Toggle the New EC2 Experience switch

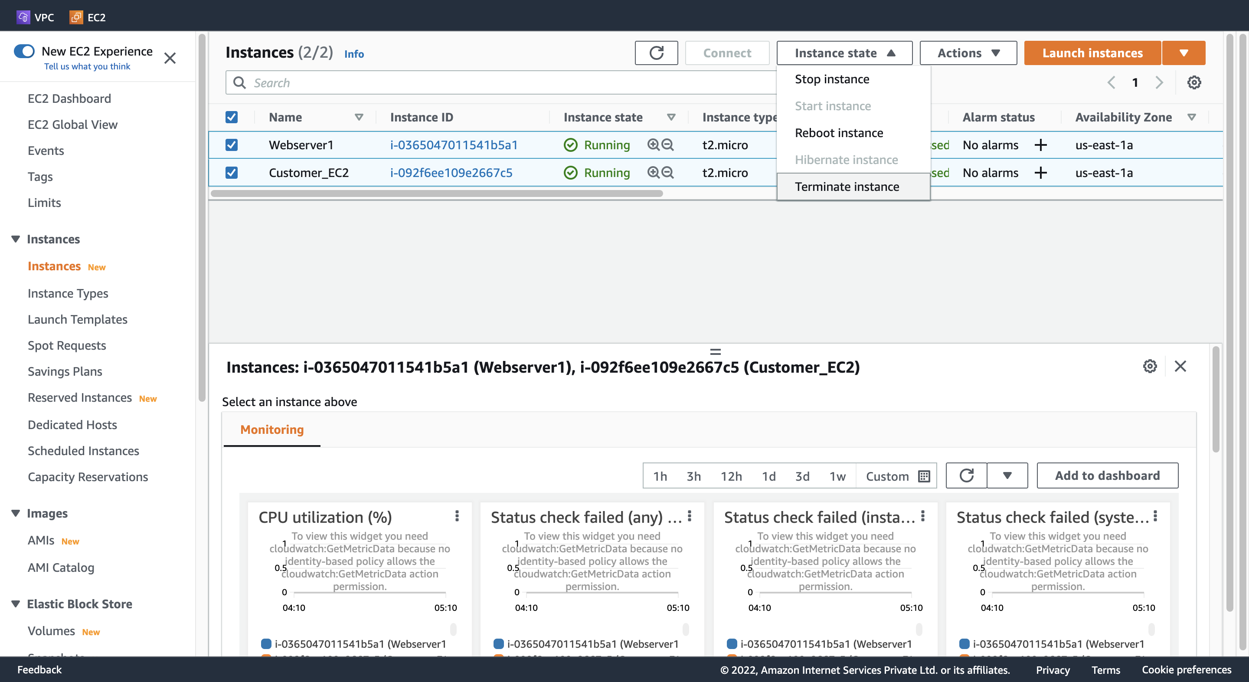[24, 51]
